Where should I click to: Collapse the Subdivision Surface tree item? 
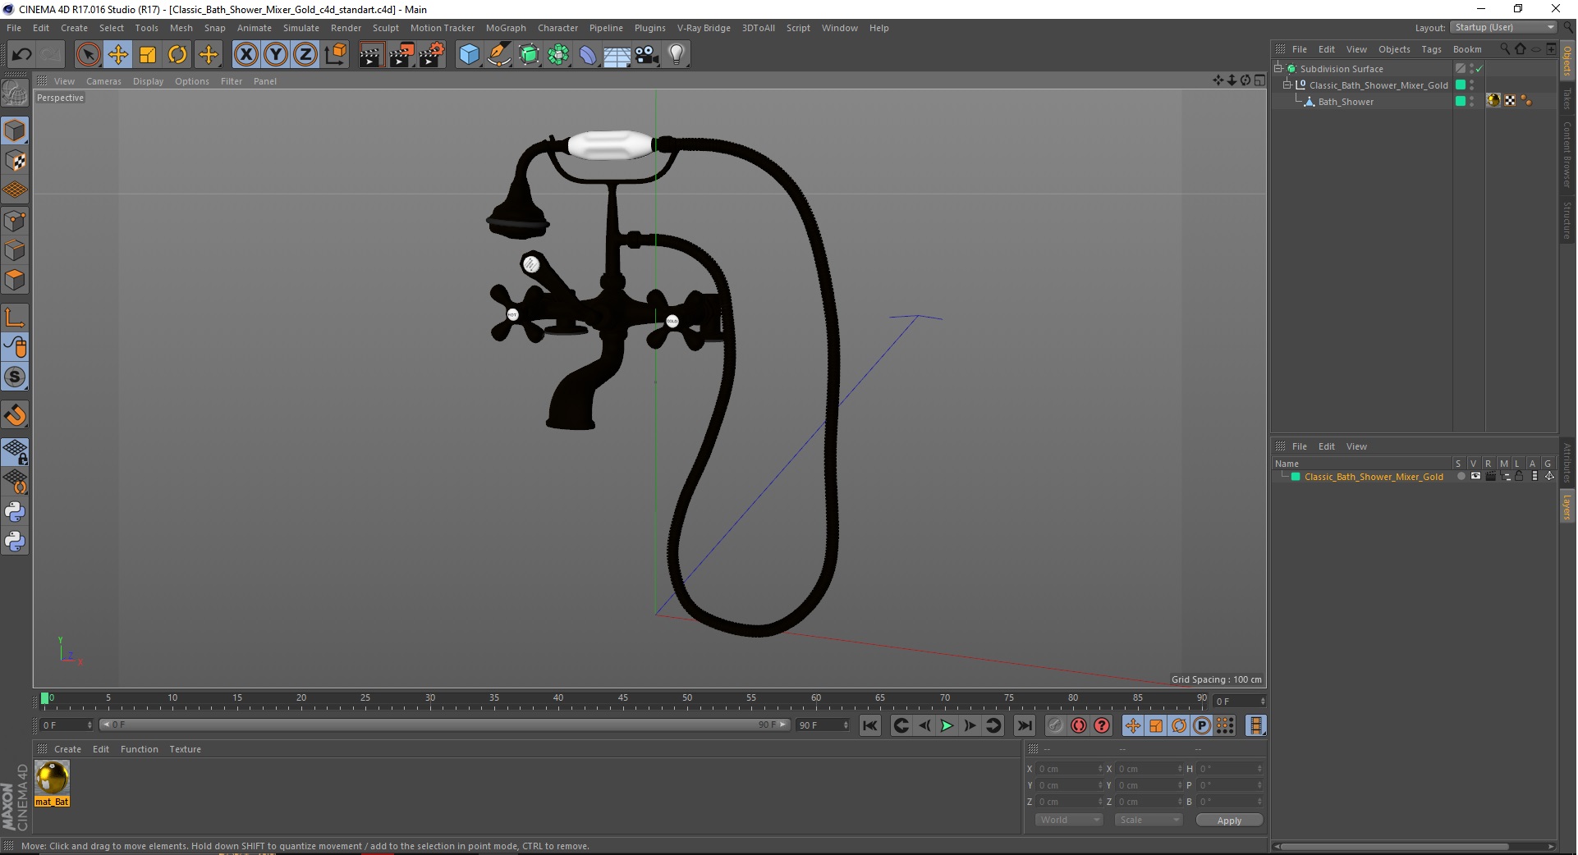click(1278, 69)
